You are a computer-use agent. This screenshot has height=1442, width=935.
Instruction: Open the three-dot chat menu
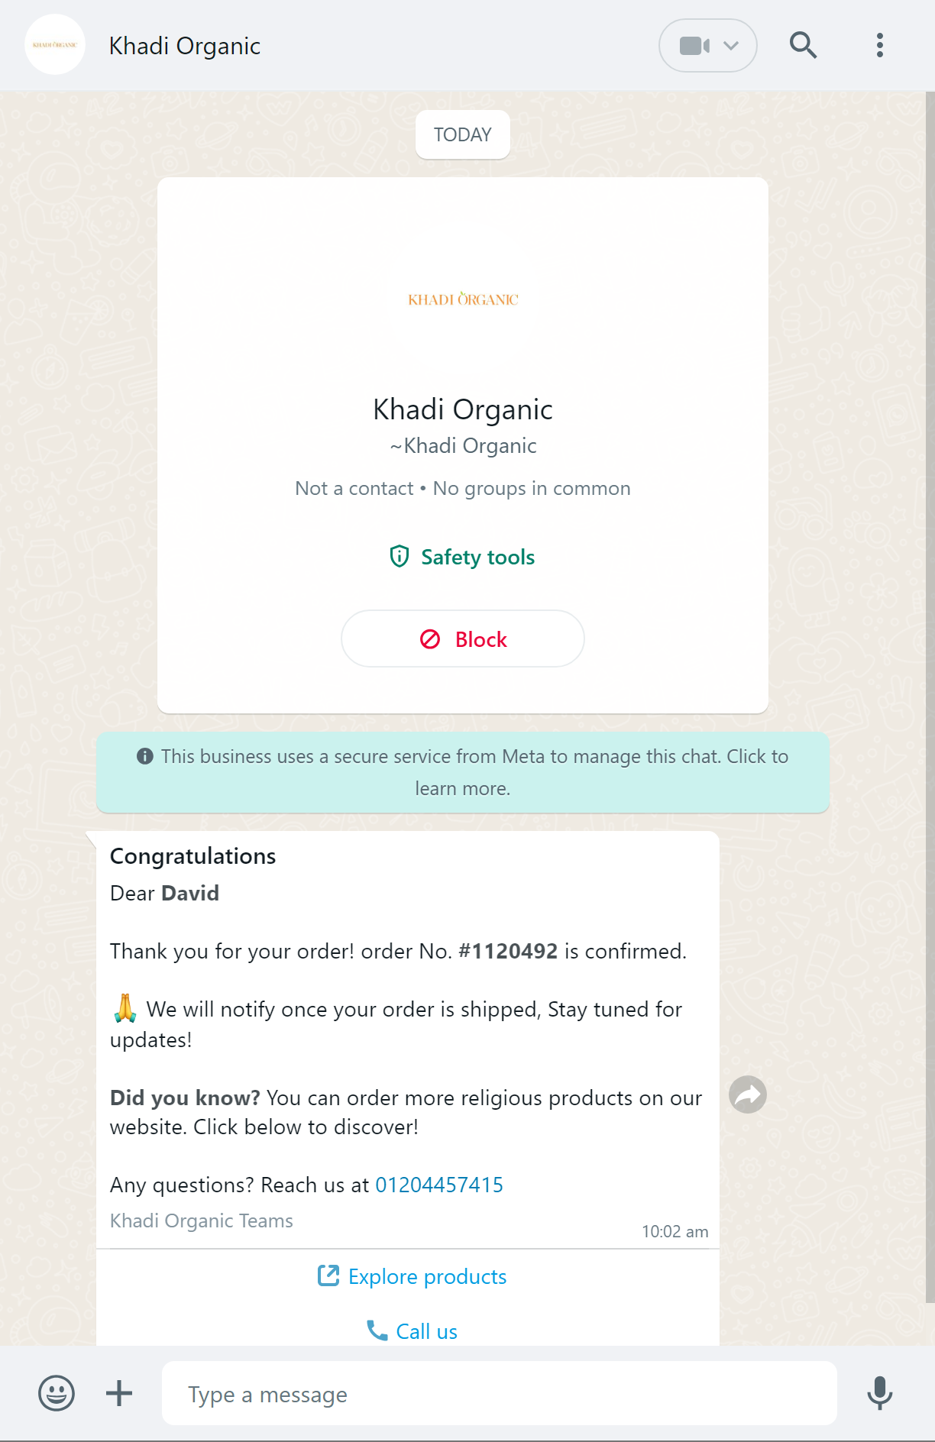click(880, 45)
